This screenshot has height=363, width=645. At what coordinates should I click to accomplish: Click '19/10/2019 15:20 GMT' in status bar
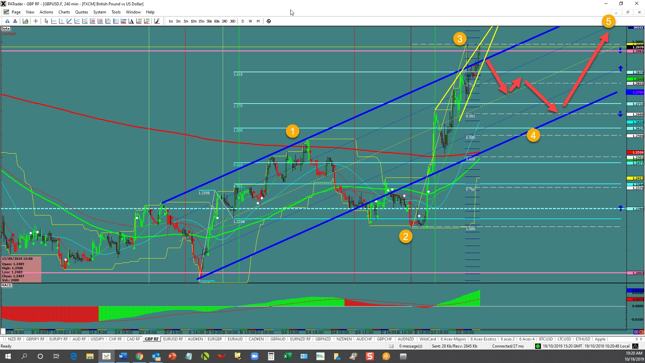click(x=562, y=346)
